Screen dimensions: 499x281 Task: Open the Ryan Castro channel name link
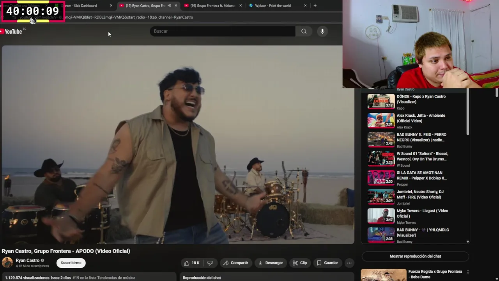click(27, 260)
